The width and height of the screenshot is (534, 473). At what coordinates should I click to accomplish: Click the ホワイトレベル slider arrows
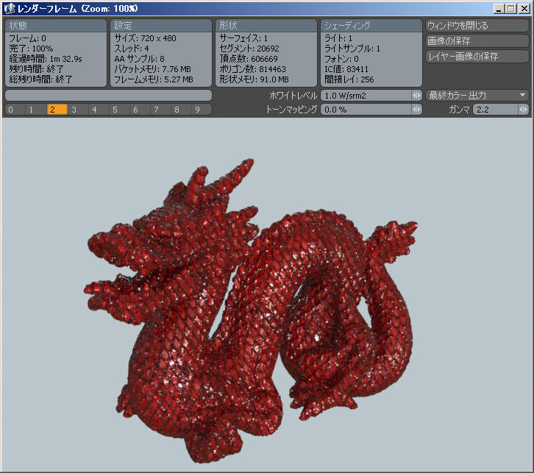[417, 96]
